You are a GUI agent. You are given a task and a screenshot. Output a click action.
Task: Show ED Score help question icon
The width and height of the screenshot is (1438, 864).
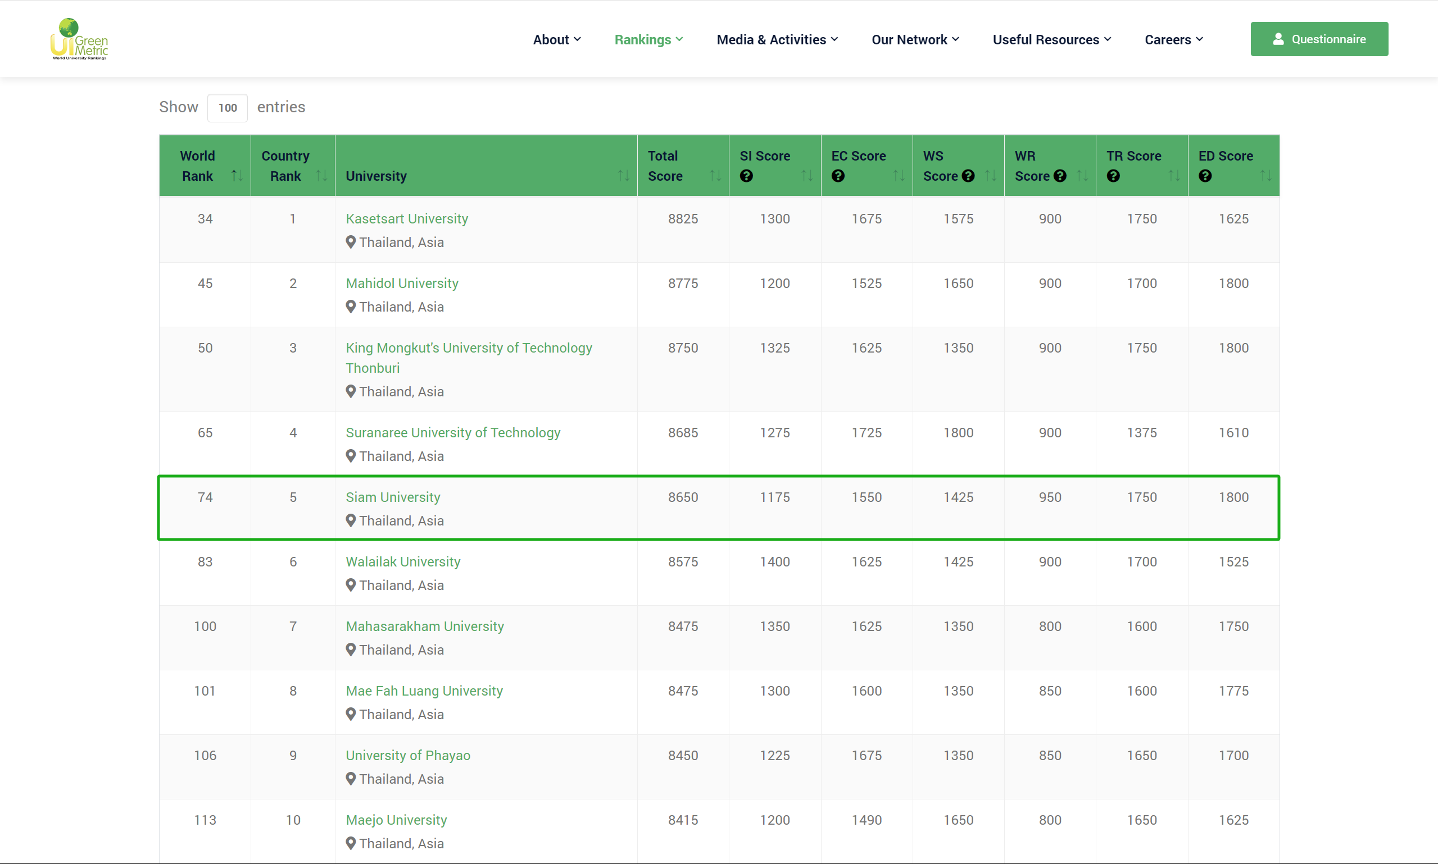pyautogui.click(x=1205, y=176)
